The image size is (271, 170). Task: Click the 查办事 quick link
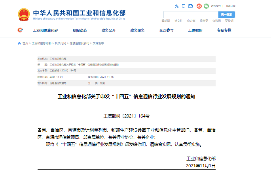191,21
